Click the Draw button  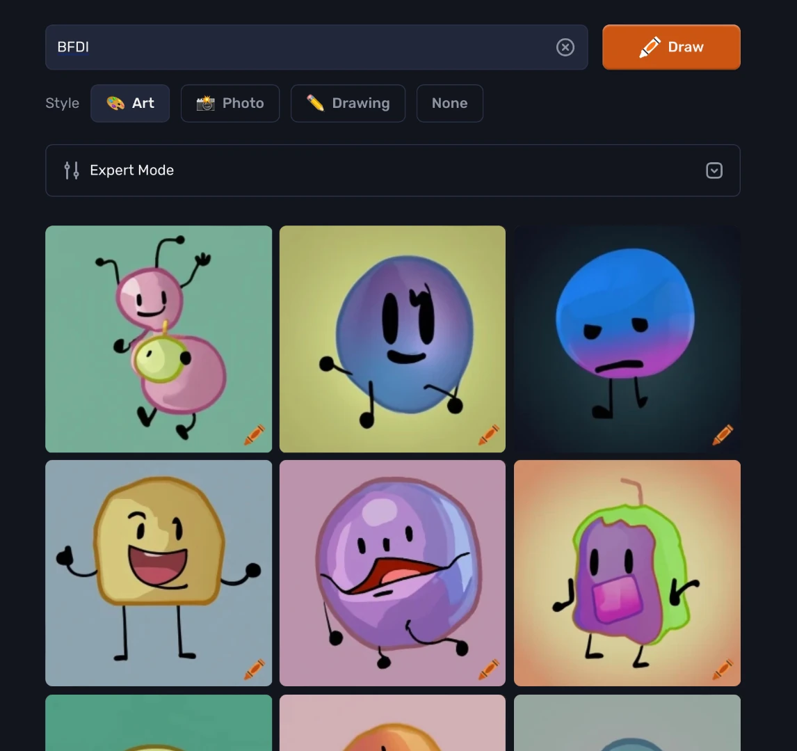671,47
